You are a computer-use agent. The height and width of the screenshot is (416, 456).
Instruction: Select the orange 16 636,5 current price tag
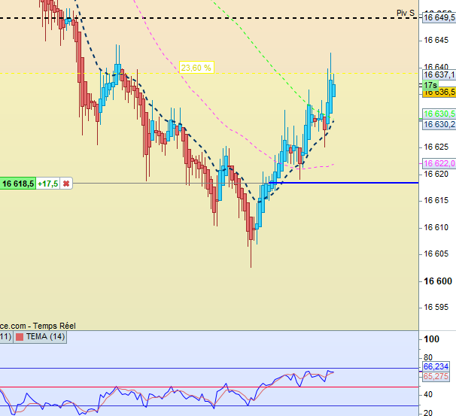pos(439,93)
